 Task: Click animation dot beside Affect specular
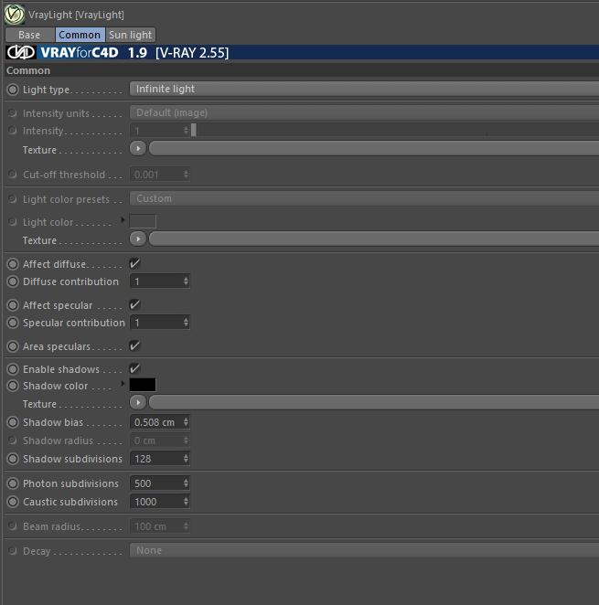(x=13, y=305)
